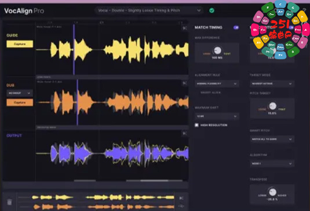Click the purple Output waveform display
The image size is (310, 211).
pos(112,153)
